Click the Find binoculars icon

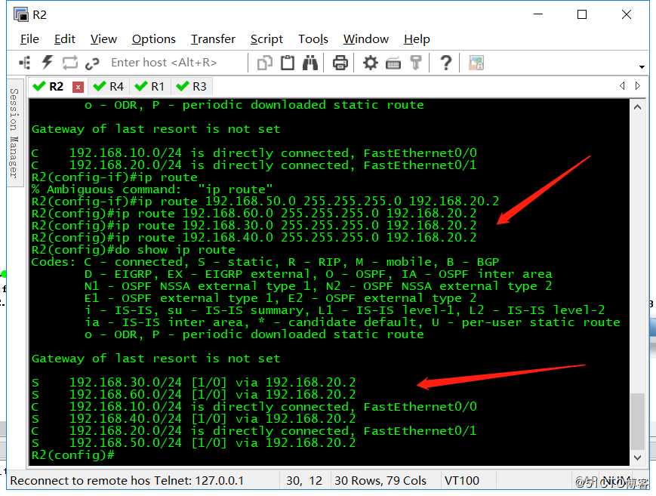[310, 63]
